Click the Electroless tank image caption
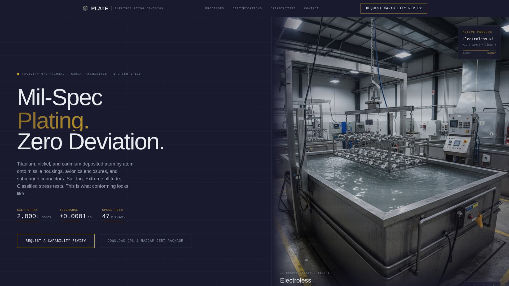Image resolution: width=509 pixels, height=286 pixels. click(296, 280)
